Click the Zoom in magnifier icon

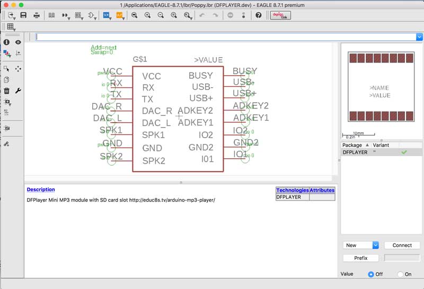147,15
